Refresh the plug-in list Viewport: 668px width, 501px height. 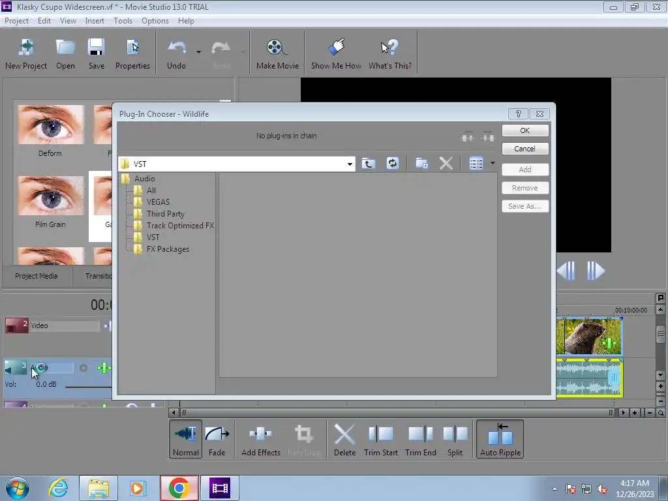tap(392, 163)
